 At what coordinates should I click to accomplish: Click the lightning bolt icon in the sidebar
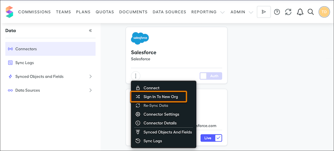10,77
